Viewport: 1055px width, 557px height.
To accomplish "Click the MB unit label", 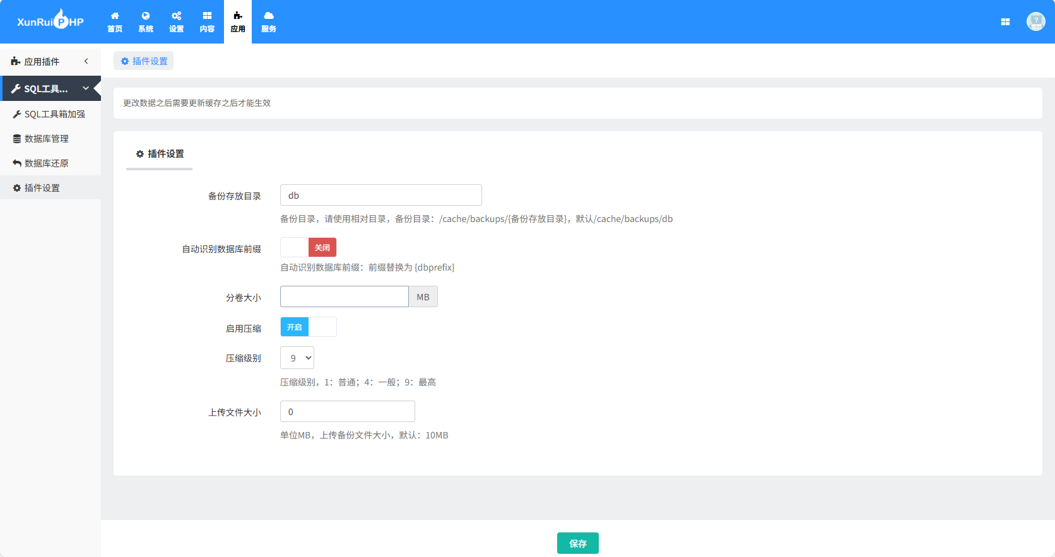I will 423,296.
